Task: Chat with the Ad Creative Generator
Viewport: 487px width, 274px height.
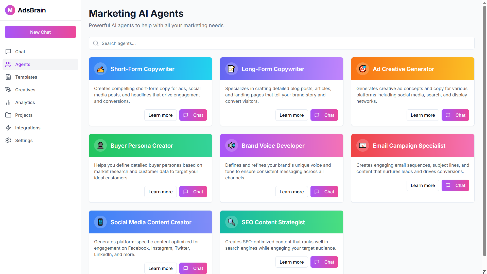Action: point(455,115)
